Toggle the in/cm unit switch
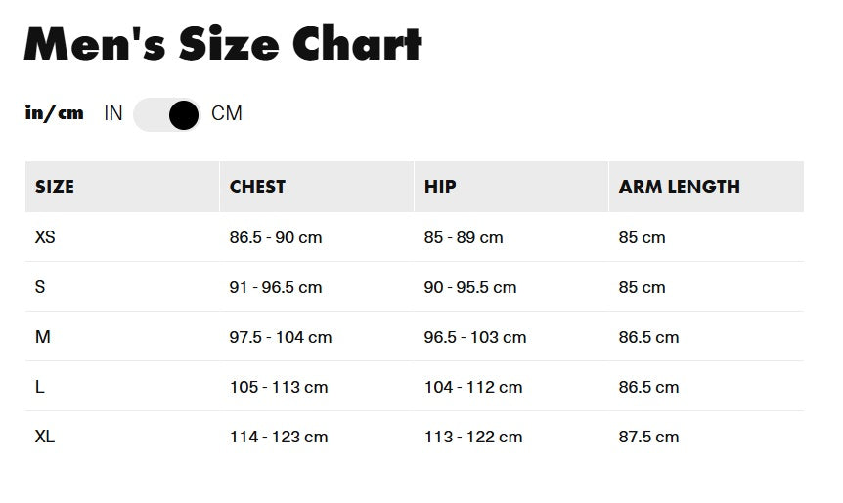 point(166,114)
